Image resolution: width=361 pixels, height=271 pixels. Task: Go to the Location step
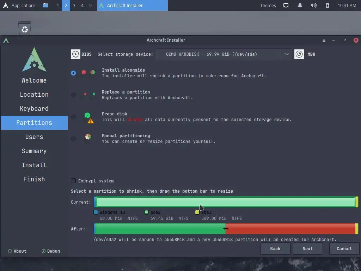pos(34,95)
